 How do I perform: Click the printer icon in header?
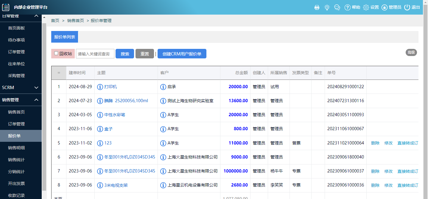[317, 7]
